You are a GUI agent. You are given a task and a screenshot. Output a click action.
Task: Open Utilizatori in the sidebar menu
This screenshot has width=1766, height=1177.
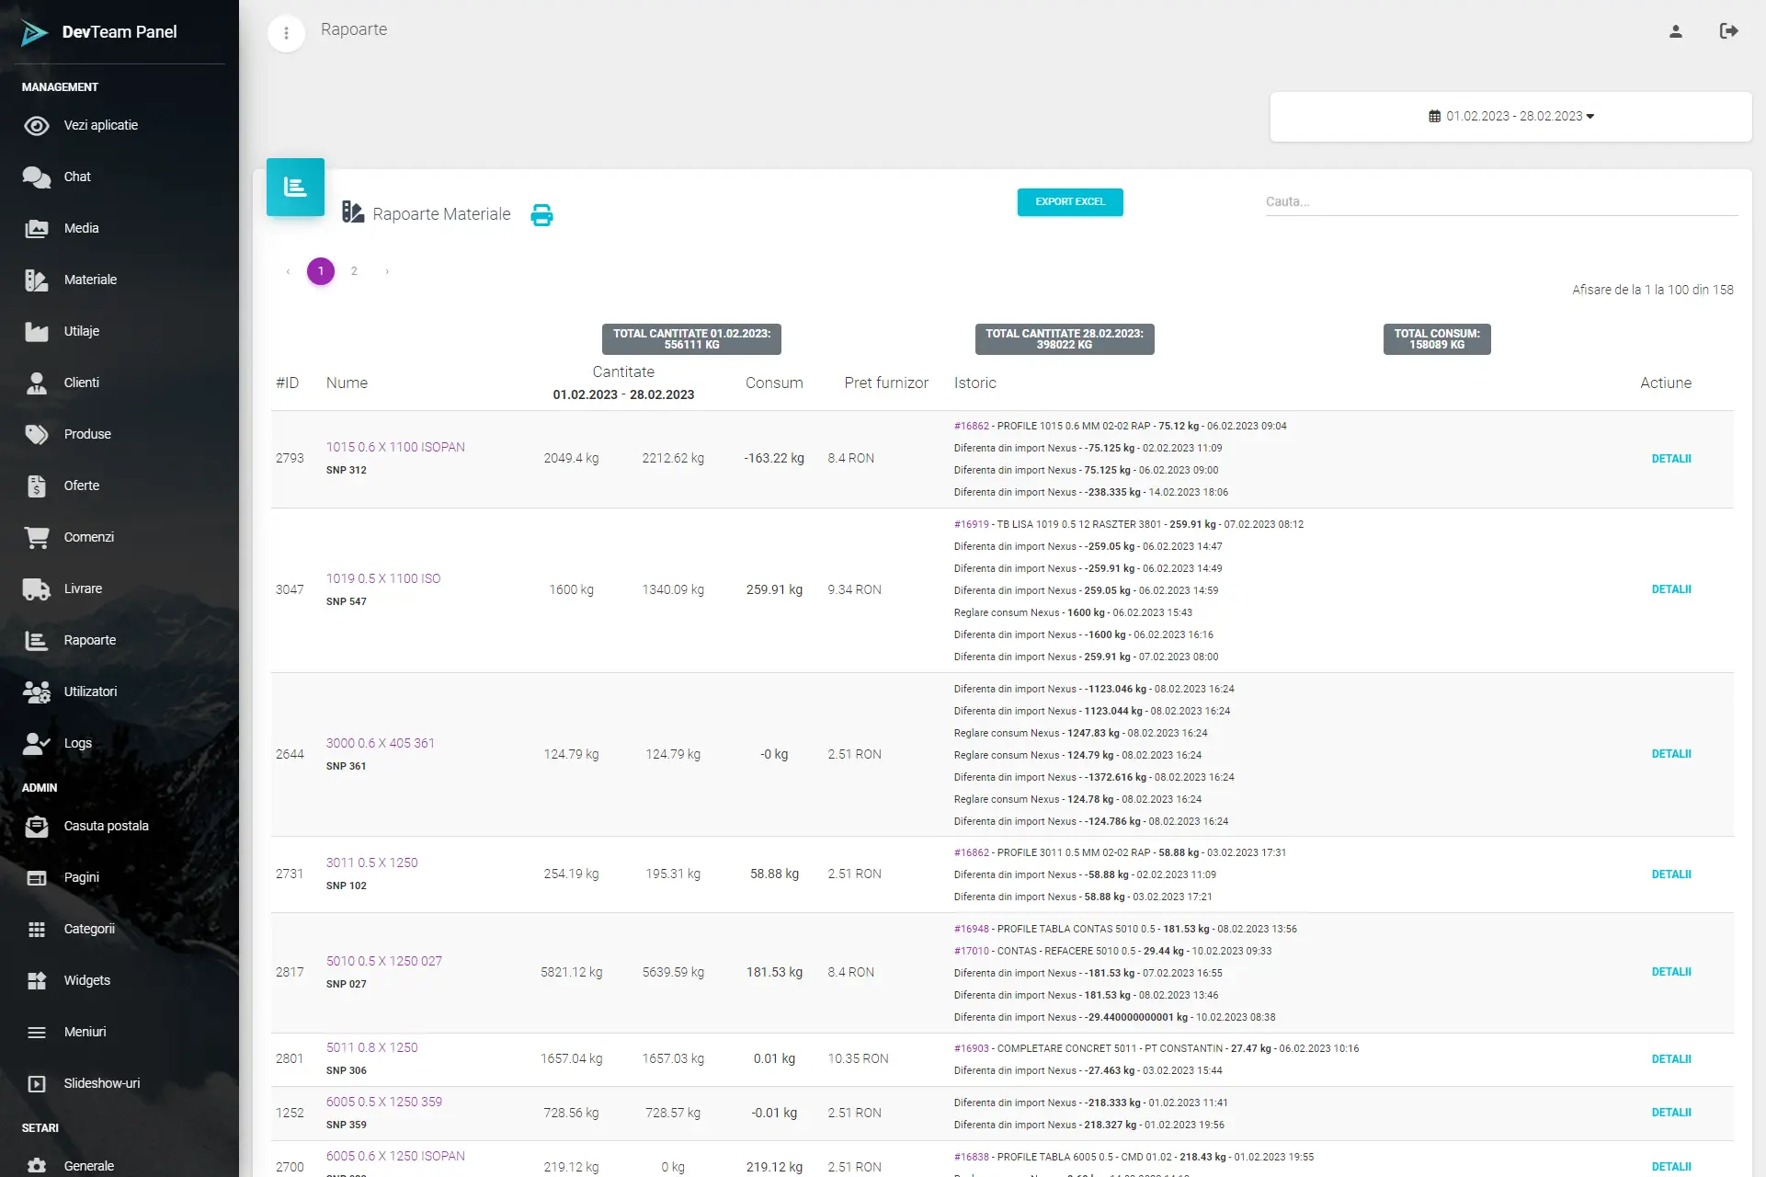(x=90, y=691)
